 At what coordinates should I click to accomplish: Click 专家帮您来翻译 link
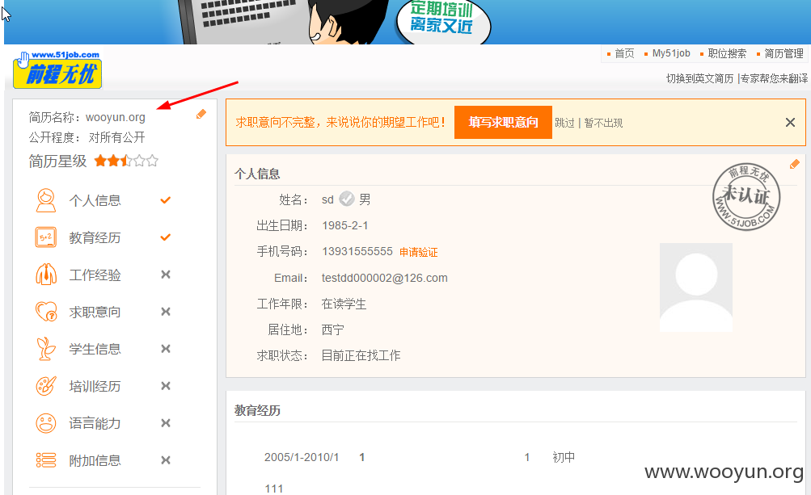pos(775,78)
